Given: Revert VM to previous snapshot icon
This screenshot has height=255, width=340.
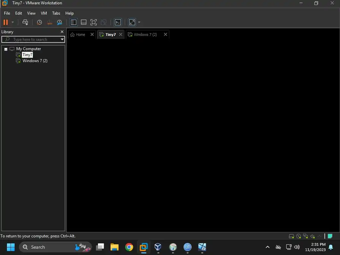Looking at the screenshot, I should pos(49,22).
